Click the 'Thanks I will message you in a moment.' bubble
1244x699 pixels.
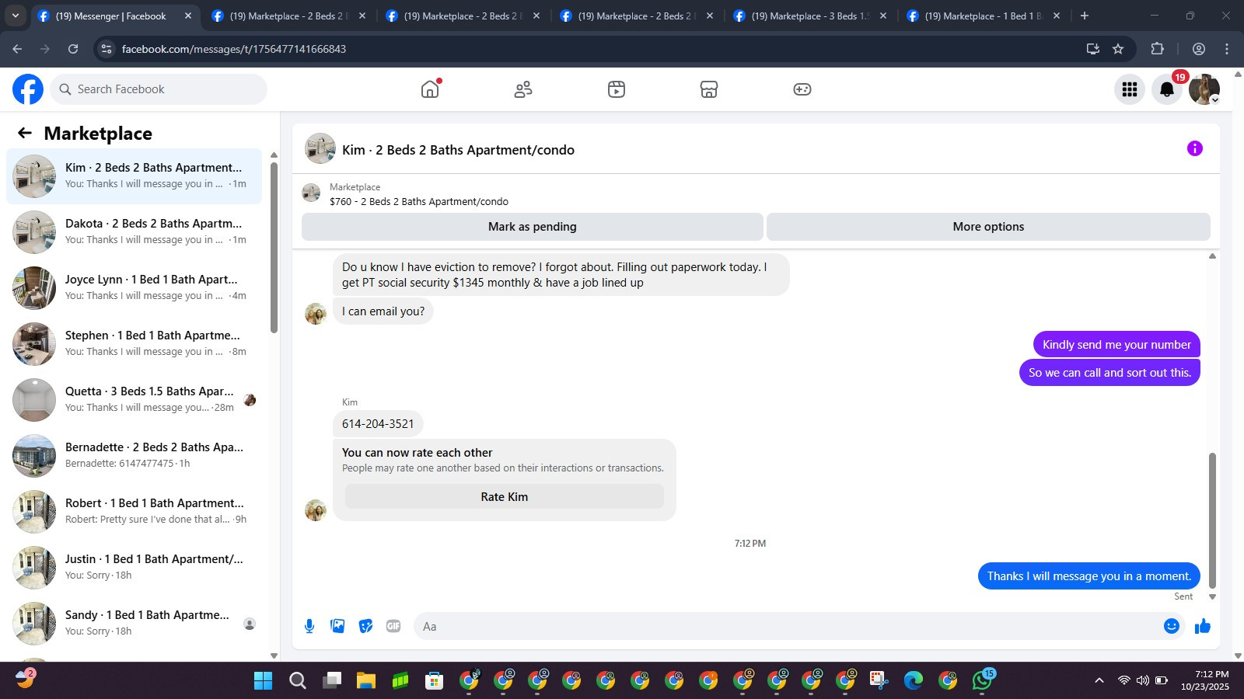point(1088,576)
